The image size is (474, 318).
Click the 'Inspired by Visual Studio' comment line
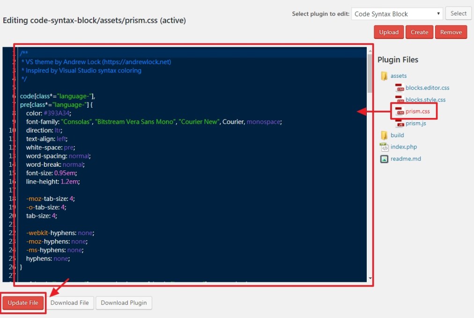81,70
